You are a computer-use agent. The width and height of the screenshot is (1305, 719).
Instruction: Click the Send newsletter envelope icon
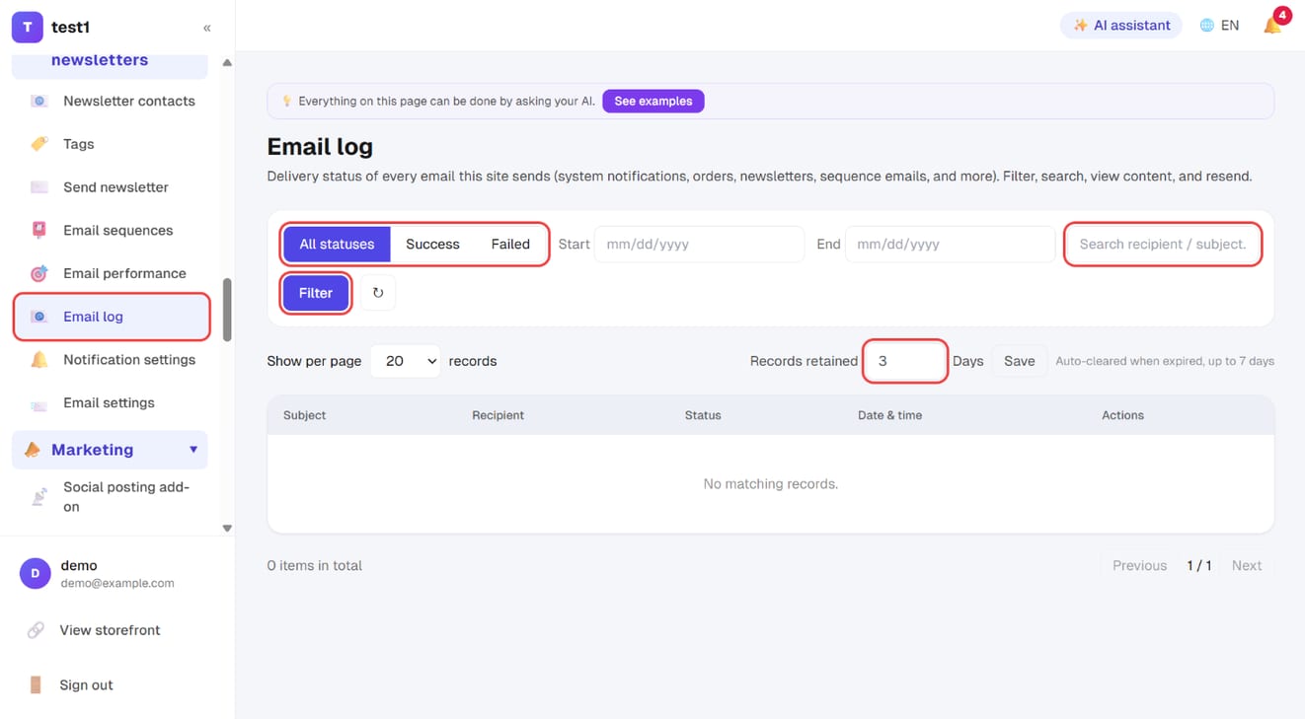pos(38,187)
